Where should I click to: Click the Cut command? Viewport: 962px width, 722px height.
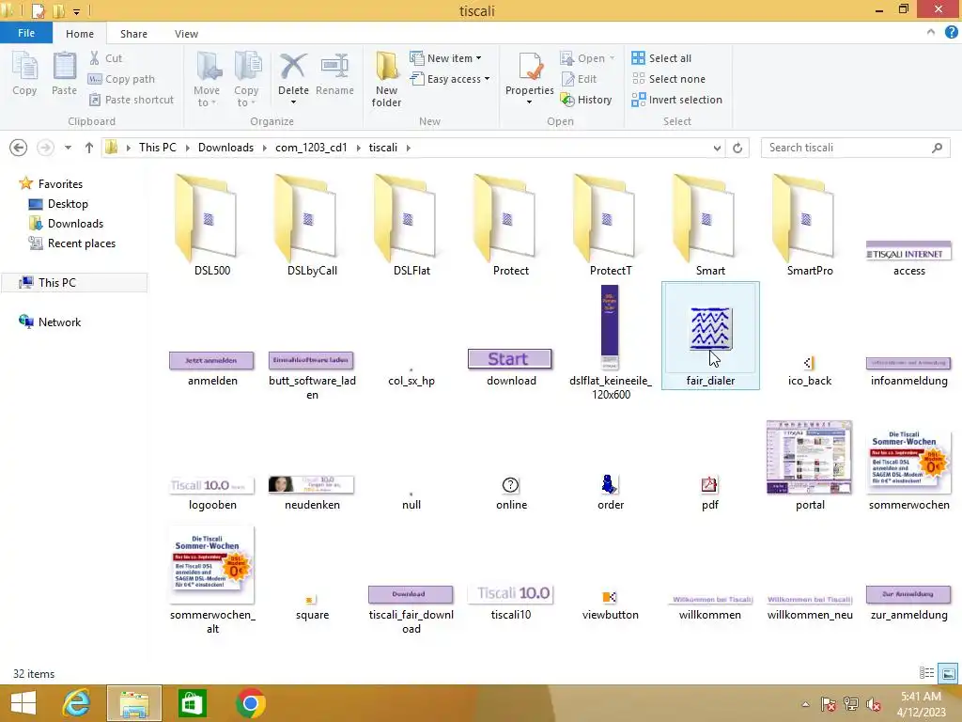[105, 58]
